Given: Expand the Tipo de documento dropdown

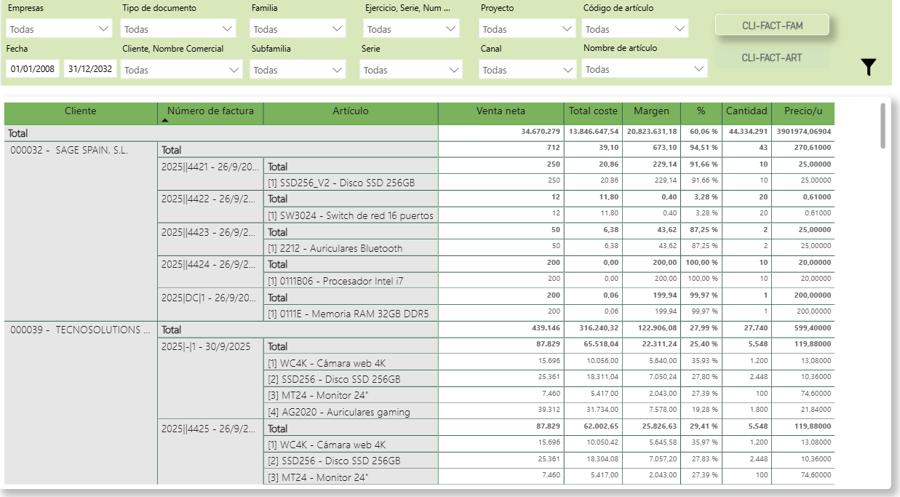Looking at the screenshot, I should pos(178,29).
